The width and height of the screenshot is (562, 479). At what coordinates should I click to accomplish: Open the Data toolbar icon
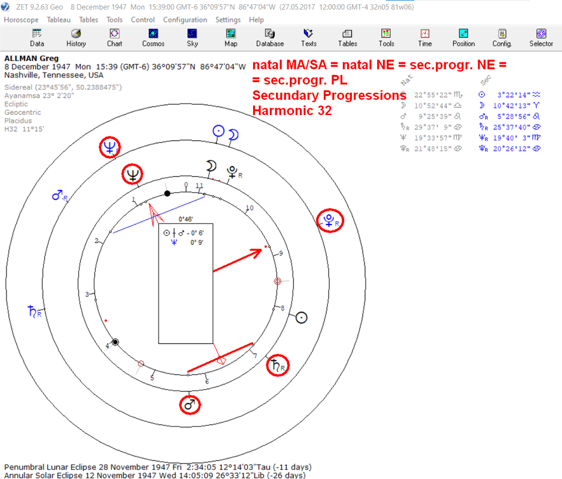click(x=37, y=38)
